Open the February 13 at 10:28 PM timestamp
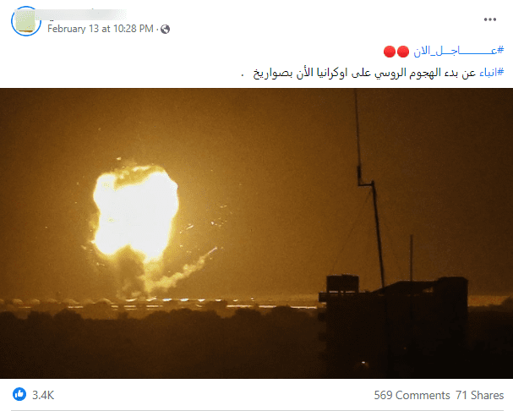The image size is (513, 411). point(101,29)
